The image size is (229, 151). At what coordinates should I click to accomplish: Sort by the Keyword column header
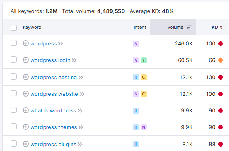(32, 27)
